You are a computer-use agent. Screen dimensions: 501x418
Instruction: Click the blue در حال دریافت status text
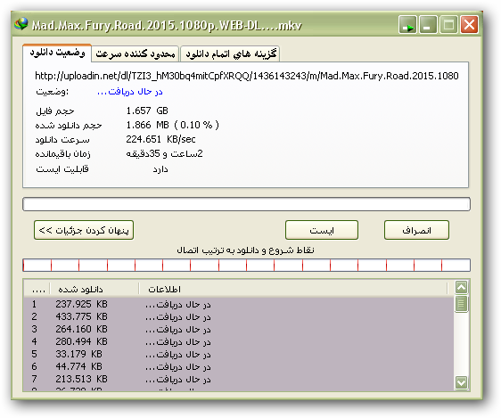click(x=130, y=92)
